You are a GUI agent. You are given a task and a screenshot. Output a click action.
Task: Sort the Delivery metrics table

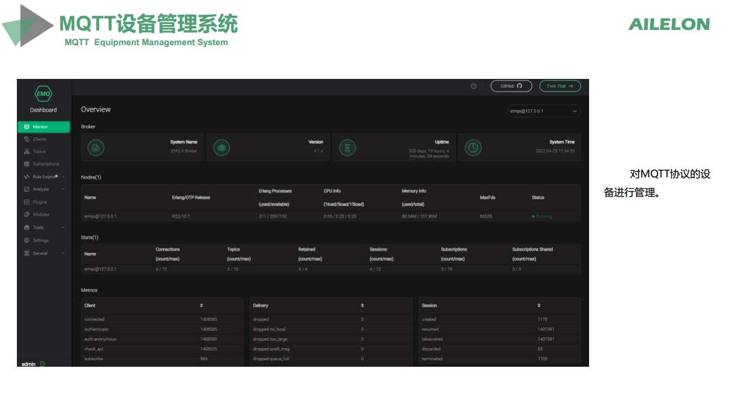(362, 305)
